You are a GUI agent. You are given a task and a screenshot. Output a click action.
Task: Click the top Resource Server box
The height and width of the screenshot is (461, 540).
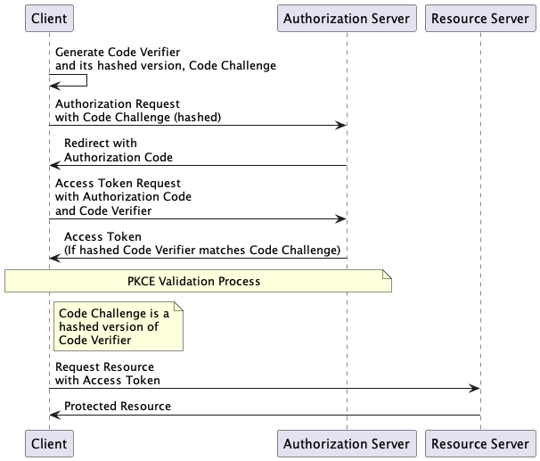480,18
